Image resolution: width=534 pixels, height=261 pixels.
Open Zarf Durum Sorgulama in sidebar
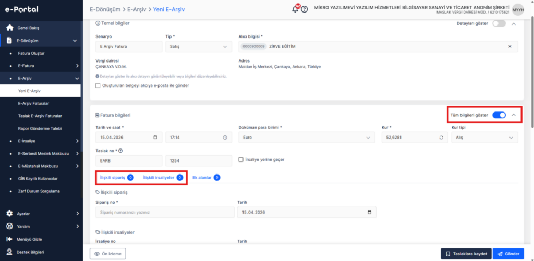39,191
